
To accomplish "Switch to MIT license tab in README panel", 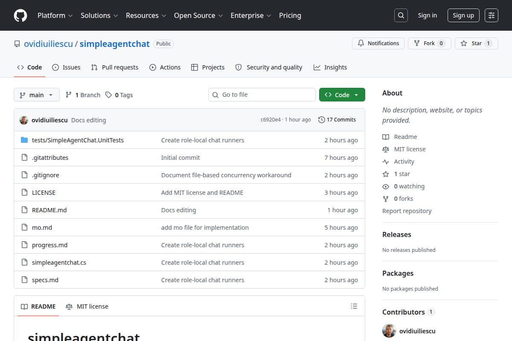I will tap(87, 306).
